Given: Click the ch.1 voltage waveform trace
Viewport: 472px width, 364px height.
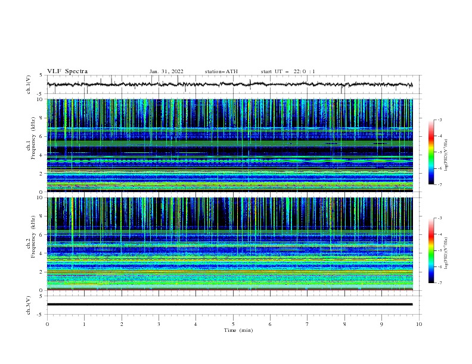Looking at the screenshot, I should pos(229,84).
